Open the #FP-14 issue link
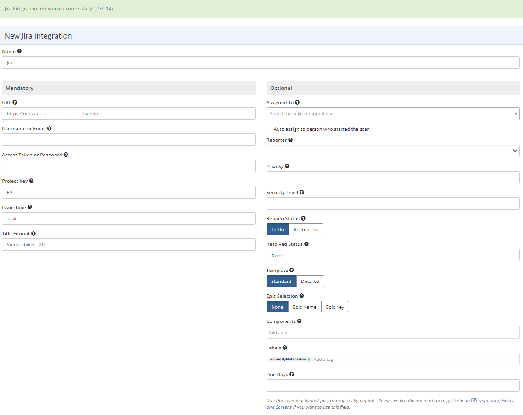The width and height of the screenshot is (523, 415). click(x=104, y=9)
